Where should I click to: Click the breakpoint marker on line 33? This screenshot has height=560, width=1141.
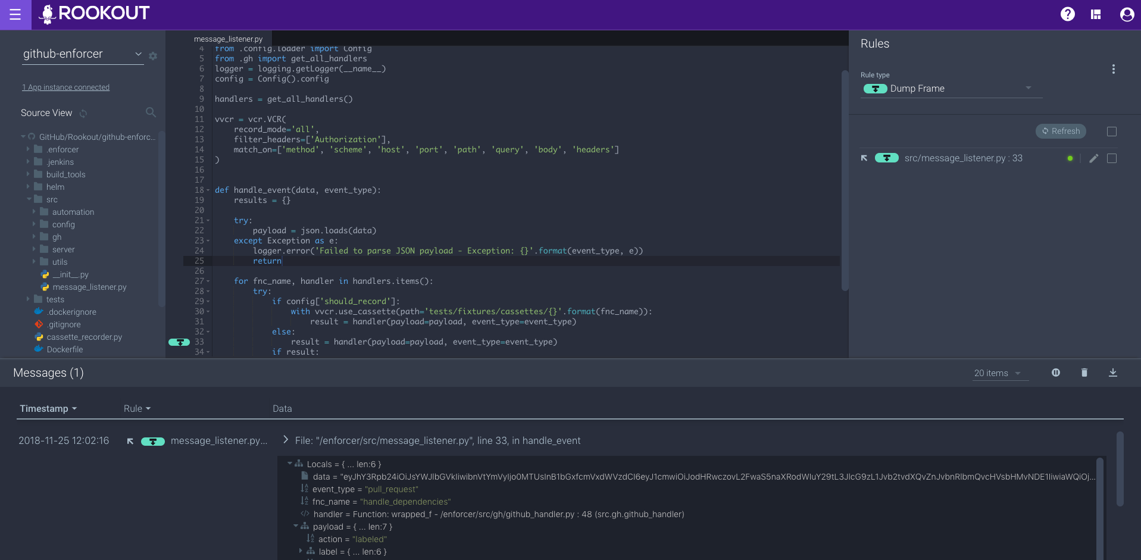(x=179, y=342)
